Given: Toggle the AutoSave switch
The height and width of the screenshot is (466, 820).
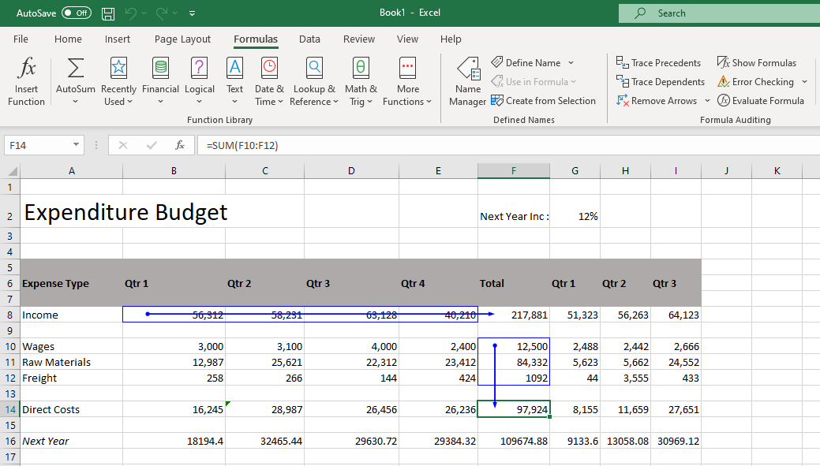Looking at the screenshot, I should click(x=77, y=13).
